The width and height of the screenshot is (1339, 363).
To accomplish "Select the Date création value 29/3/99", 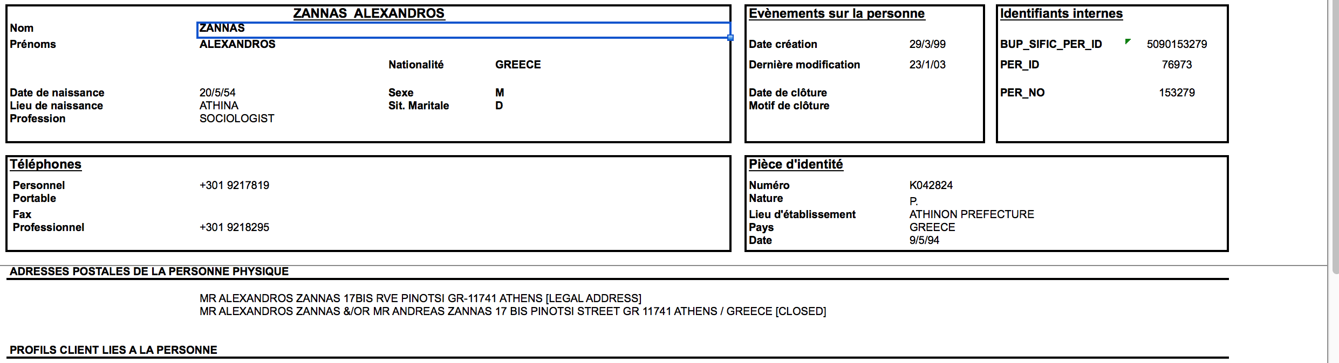I will tap(927, 44).
